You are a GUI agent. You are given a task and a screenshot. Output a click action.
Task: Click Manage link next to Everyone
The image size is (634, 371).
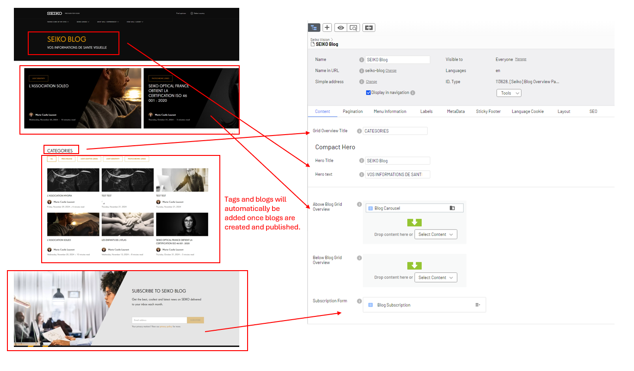(521, 59)
